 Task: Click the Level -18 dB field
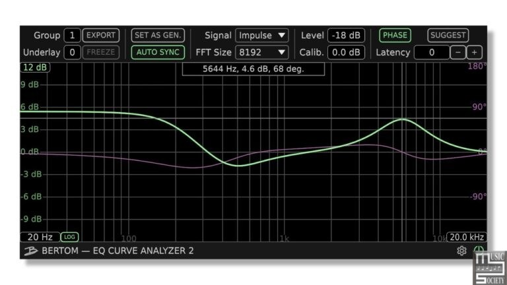346,35
